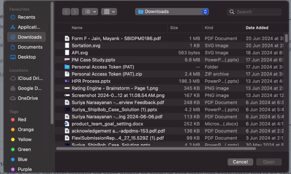Click the PDF icon of FlexiSubmissionRep file
291x174 pixels.
point(67,138)
